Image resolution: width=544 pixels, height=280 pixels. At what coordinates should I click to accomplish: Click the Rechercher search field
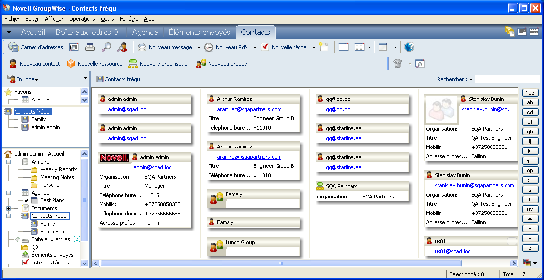507,79
